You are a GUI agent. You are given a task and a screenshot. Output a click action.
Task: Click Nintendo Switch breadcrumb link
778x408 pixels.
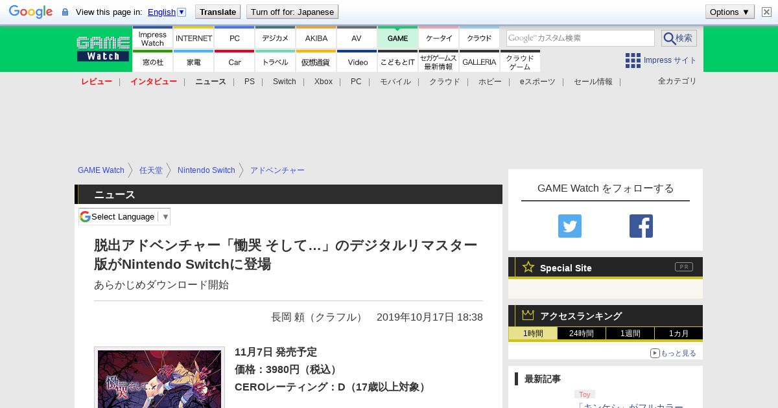[206, 170]
